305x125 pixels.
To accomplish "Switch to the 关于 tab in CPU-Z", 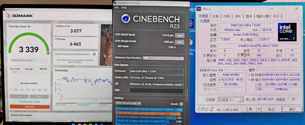I will click(276, 16).
